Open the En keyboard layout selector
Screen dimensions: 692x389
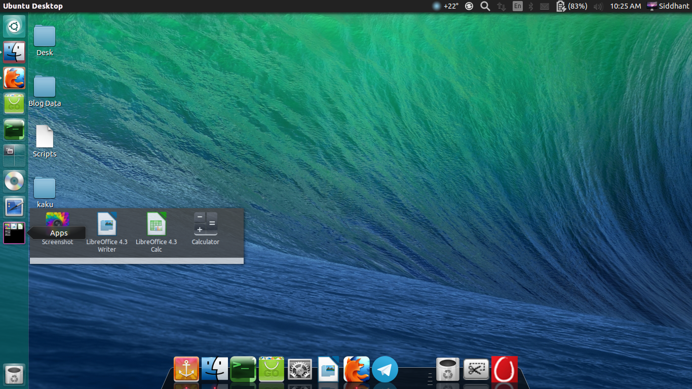click(x=517, y=6)
